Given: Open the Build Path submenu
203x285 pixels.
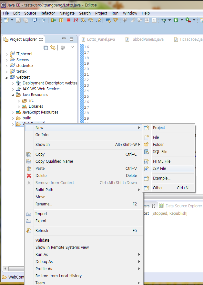Looking at the screenshot, I should click(84, 190).
